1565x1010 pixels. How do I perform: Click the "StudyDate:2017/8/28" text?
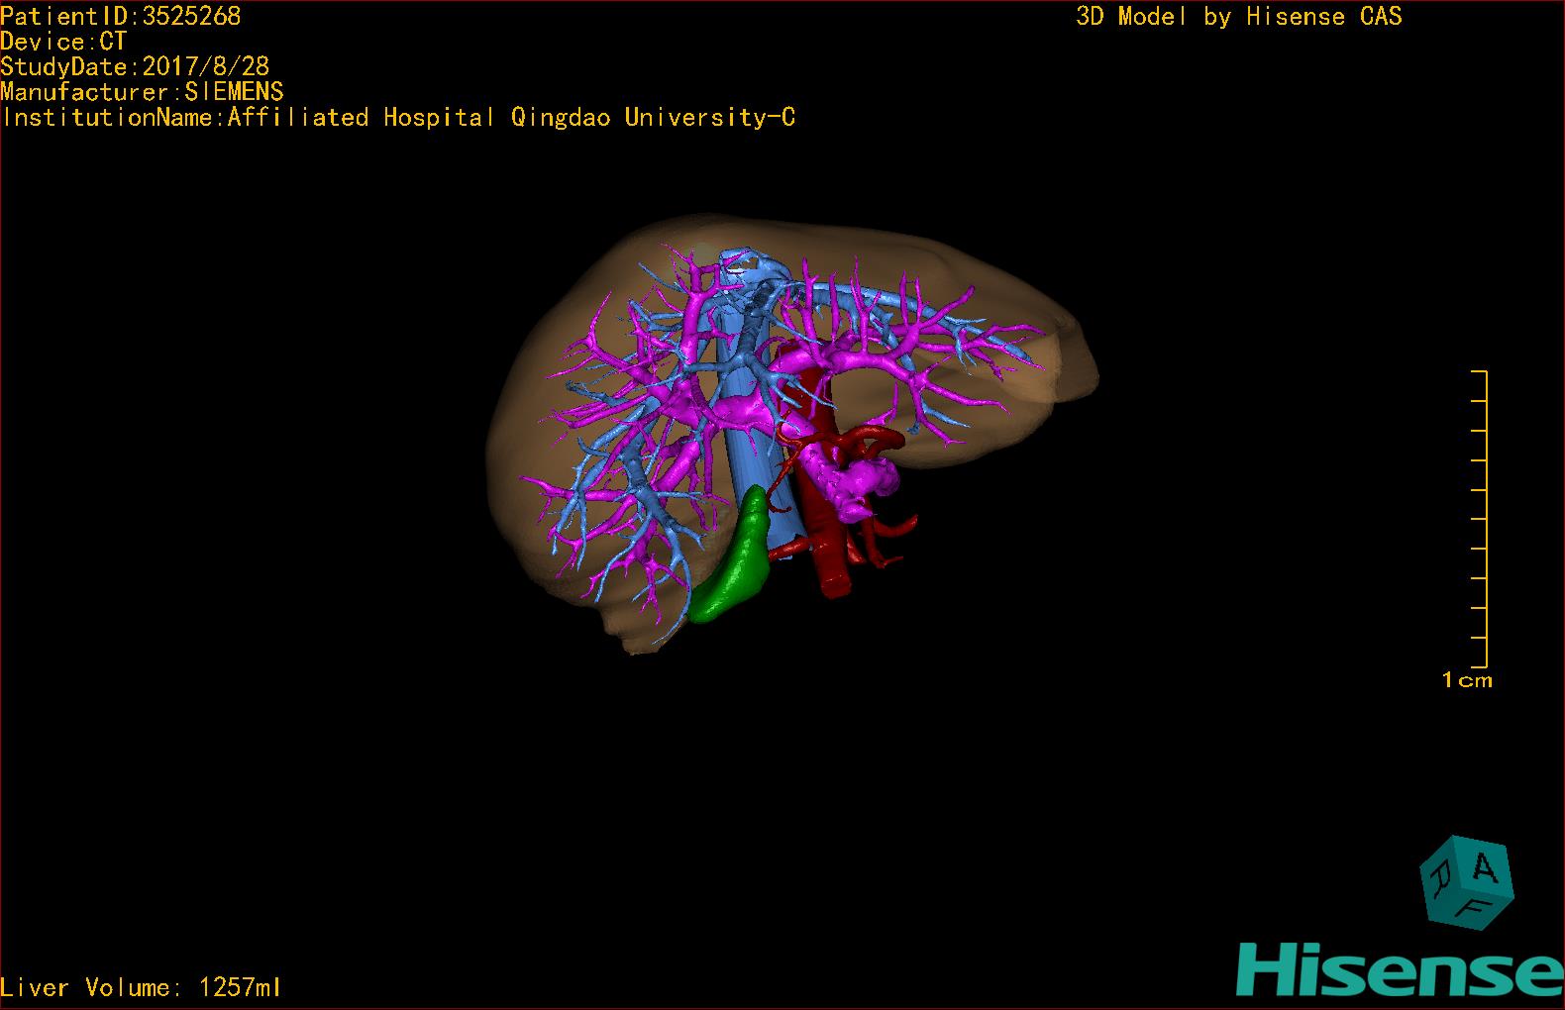tap(135, 66)
